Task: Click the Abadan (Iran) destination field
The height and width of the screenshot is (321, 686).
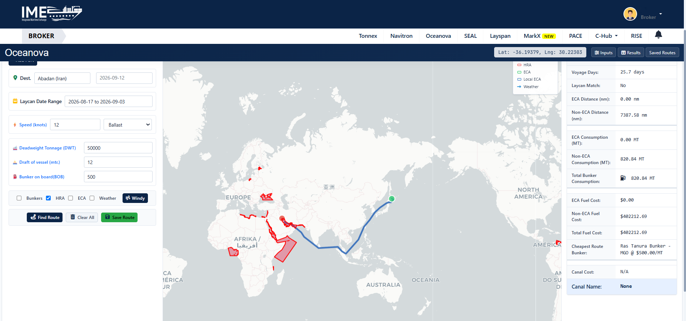Action: [62, 78]
